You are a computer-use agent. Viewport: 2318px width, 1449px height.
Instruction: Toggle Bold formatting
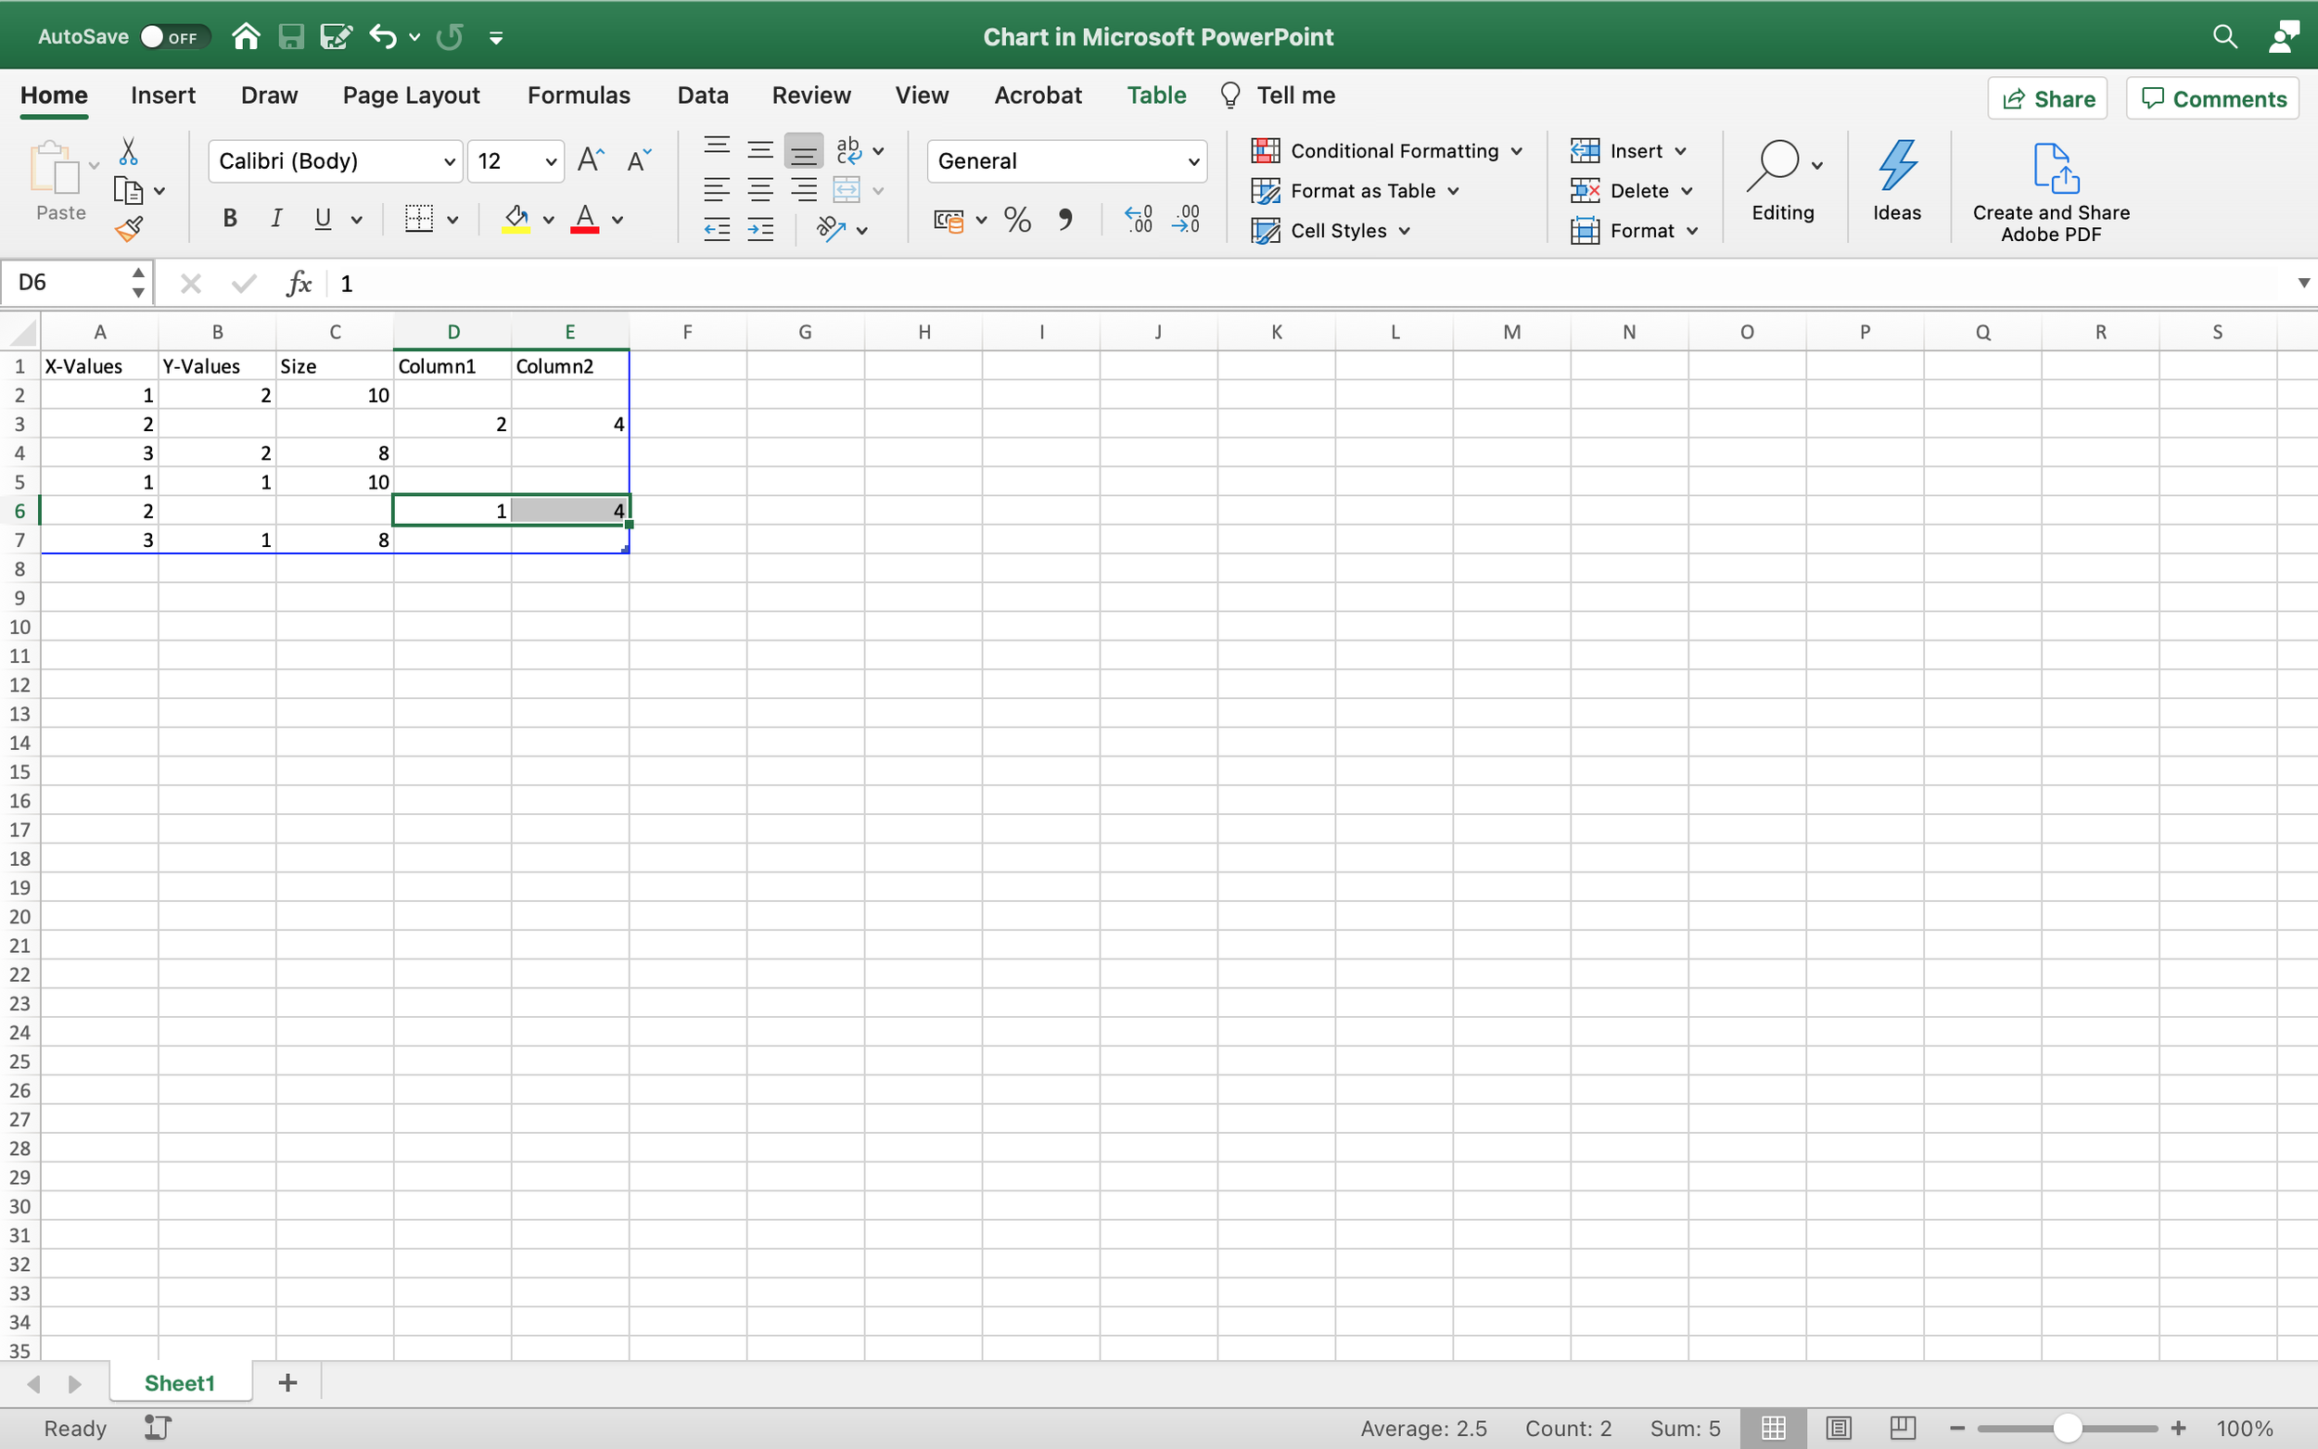click(x=229, y=220)
